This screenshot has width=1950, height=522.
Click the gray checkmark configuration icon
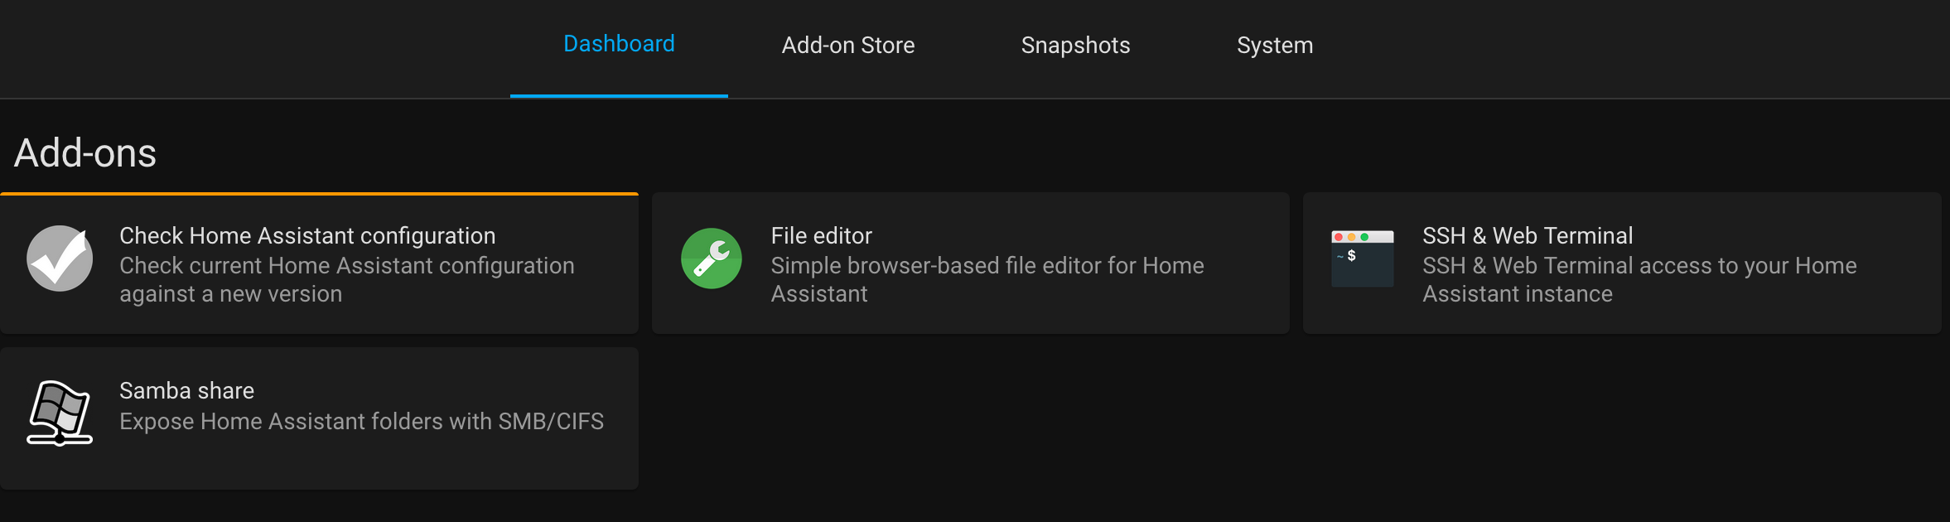click(60, 259)
